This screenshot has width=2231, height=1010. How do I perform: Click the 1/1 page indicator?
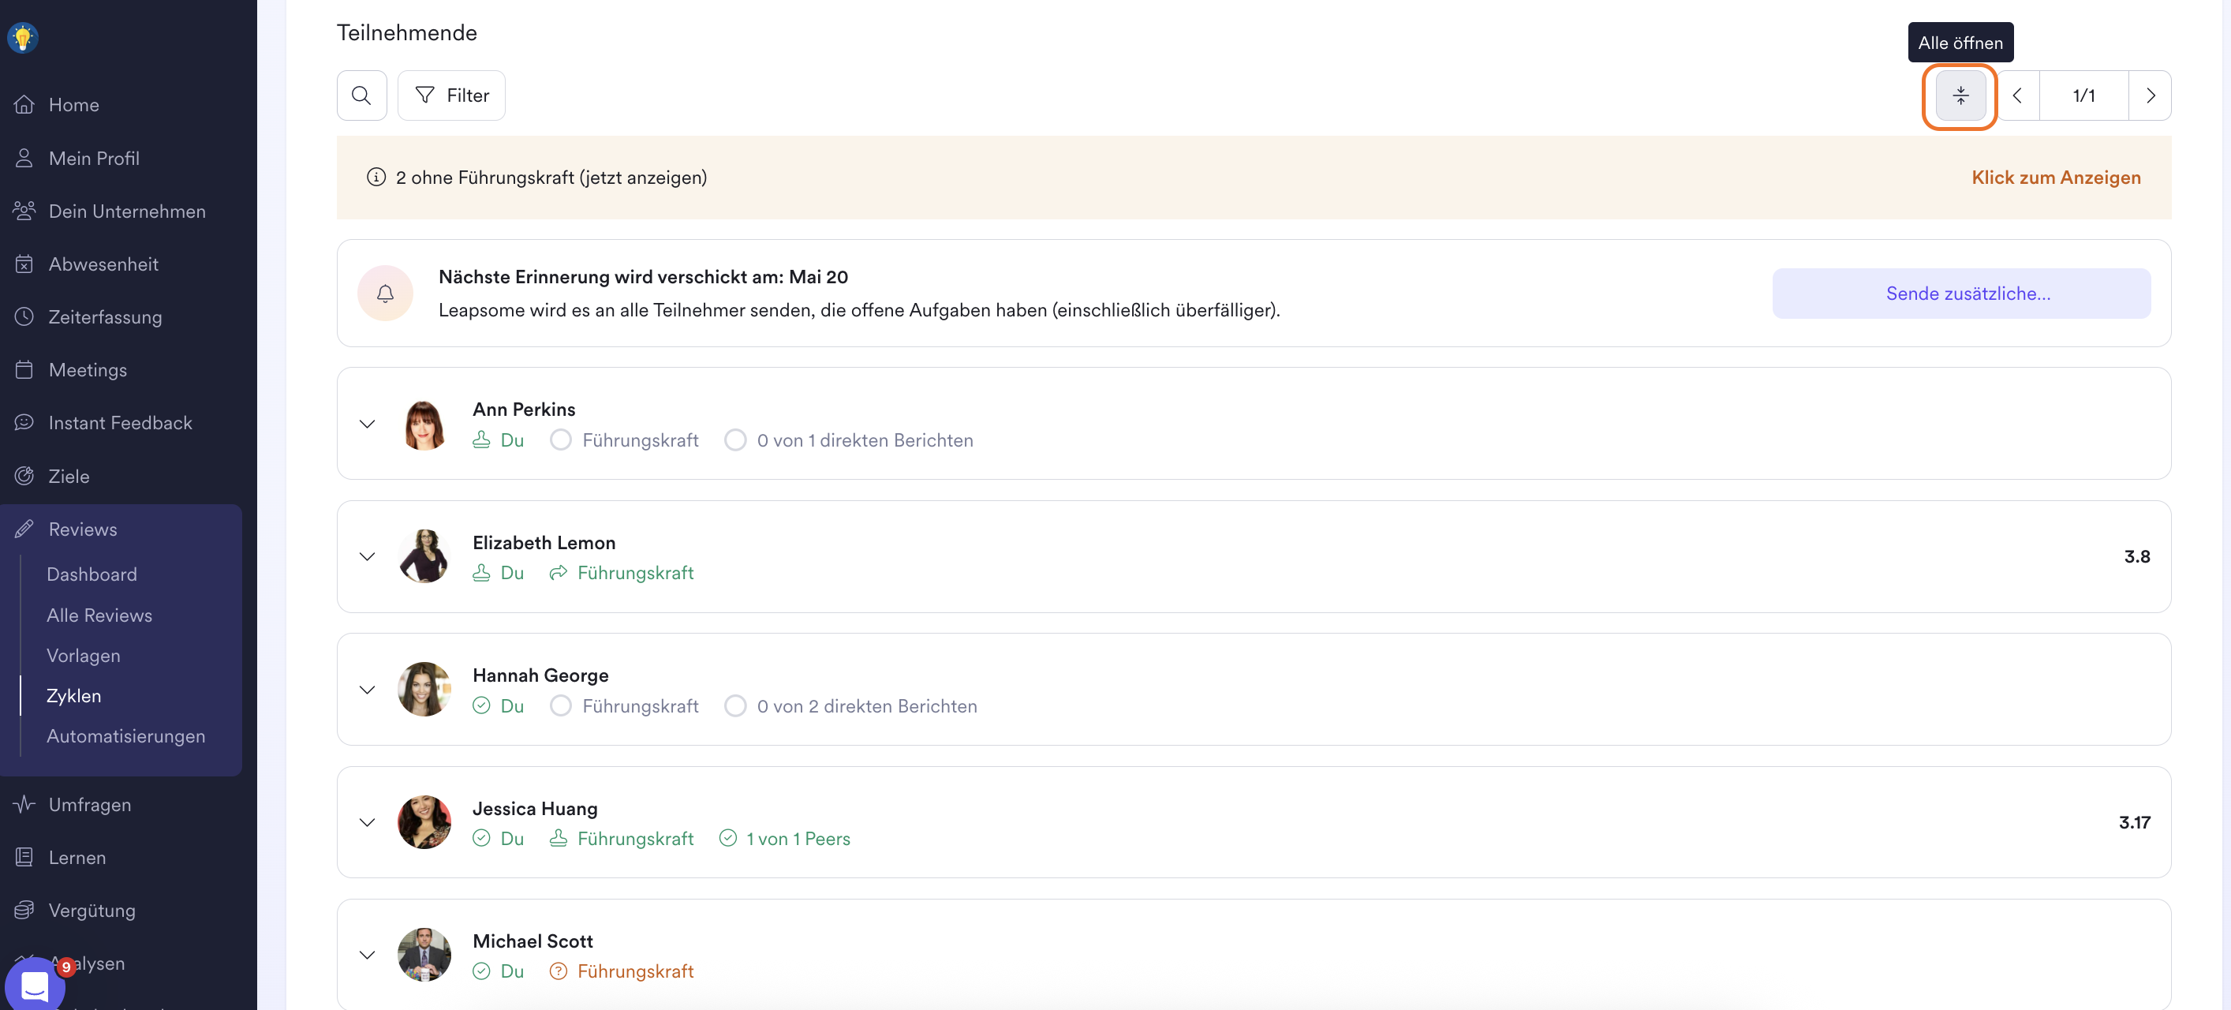point(2083,95)
